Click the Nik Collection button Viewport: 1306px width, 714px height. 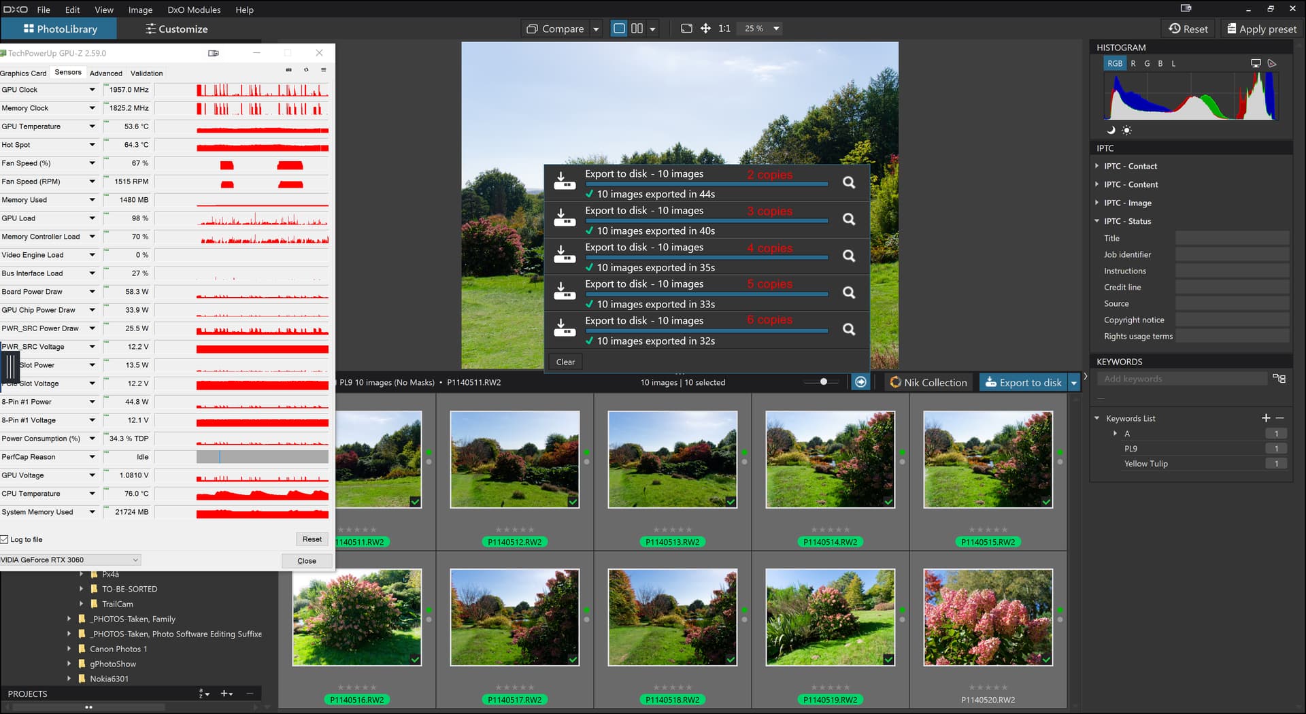tap(928, 382)
